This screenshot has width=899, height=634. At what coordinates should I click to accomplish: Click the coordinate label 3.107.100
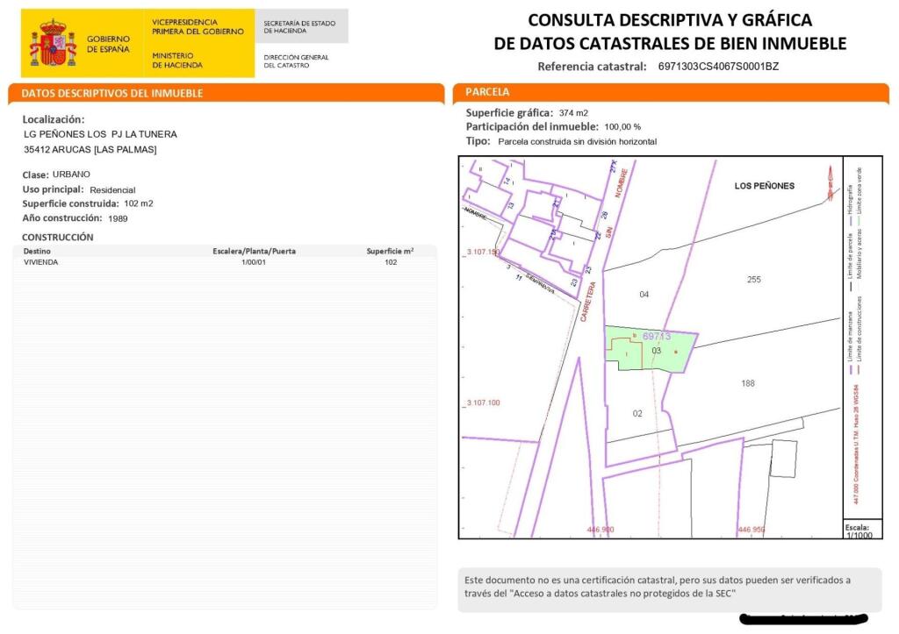484,402
